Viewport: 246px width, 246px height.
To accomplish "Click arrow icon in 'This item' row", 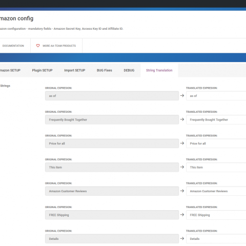I will point(182,167).
